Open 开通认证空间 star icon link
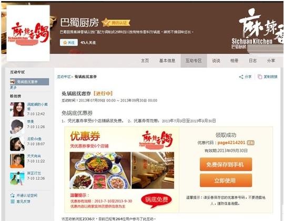 click(13, 195)
